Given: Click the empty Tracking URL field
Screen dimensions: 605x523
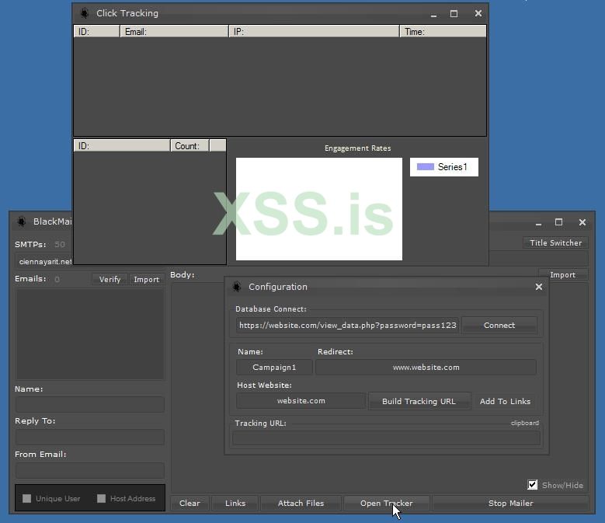Looking at the screenshot, I should (x=386, y=438).
